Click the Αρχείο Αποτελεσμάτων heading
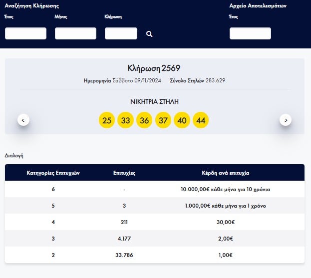 point(258,6)
